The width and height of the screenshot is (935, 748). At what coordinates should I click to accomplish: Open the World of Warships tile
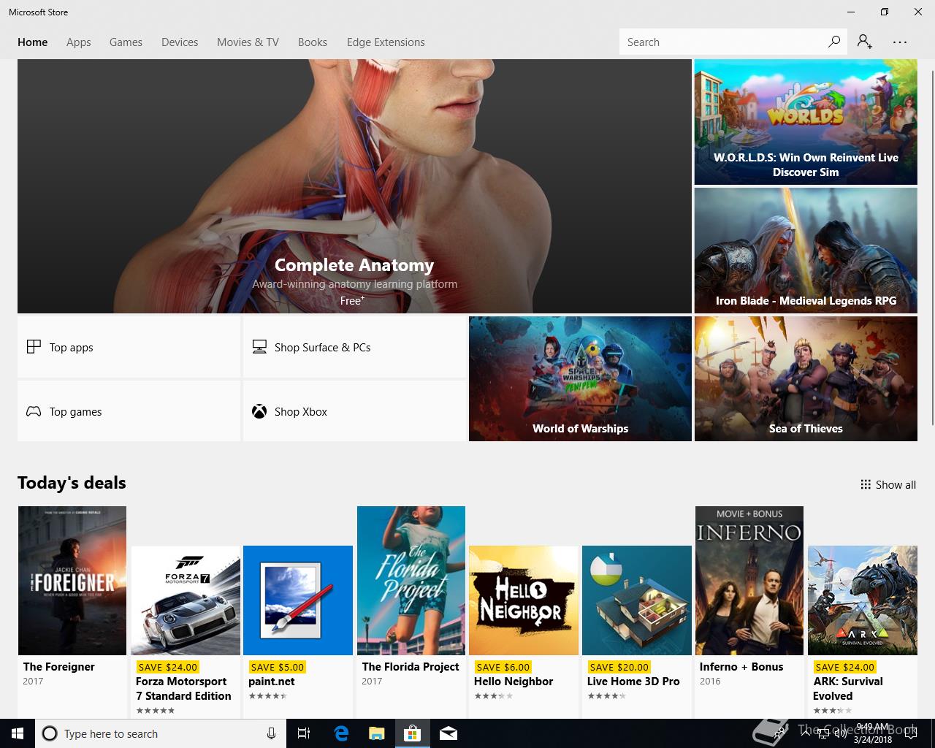pos(580,378)
